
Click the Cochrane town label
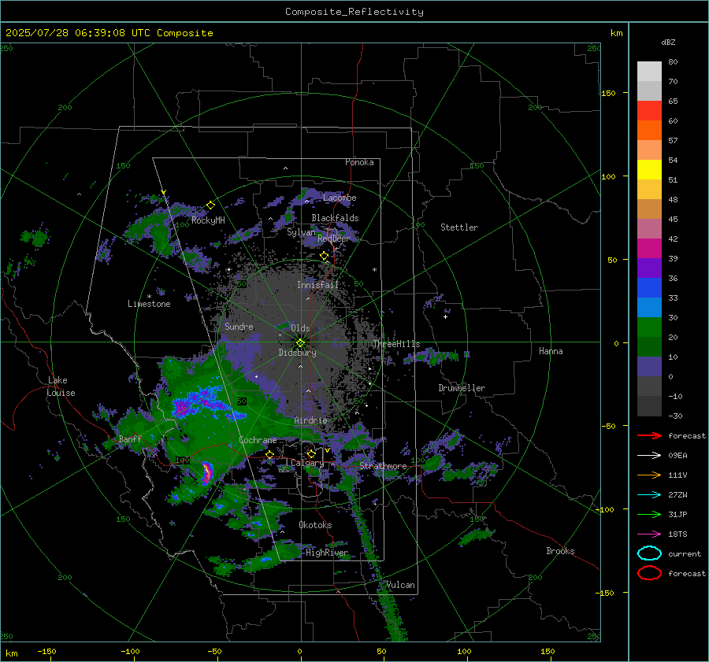click(x=258, y=440)
